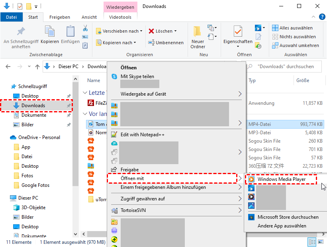The width and height of the screenshot is (327, 247).
Task: Click the top Öffnen context menu entry
Action: coord(176,68)
